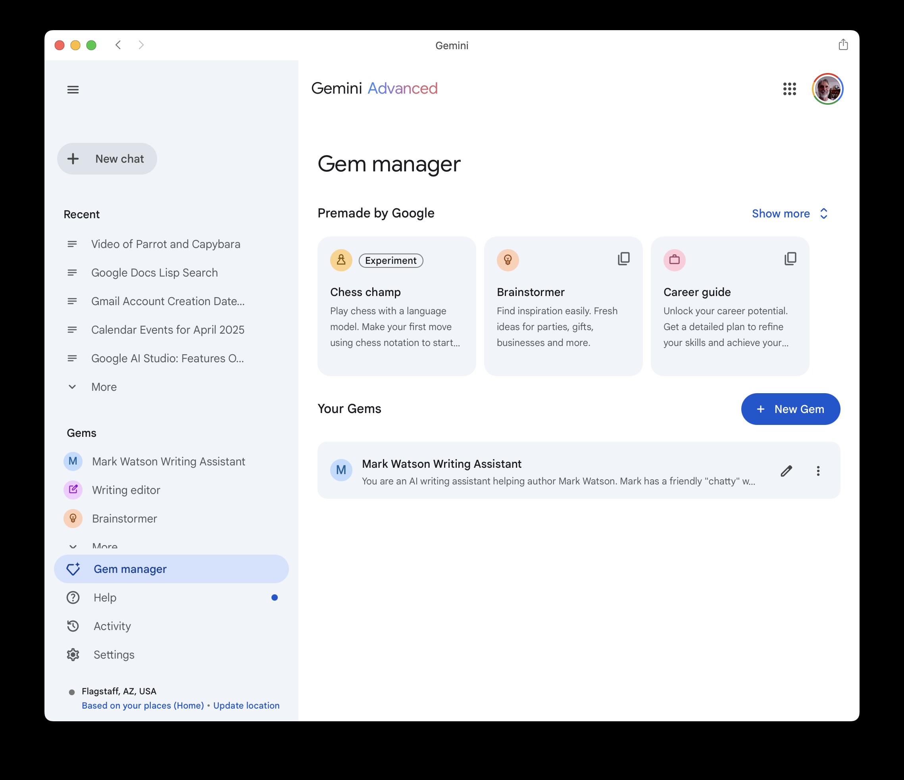
Task: Open Gem manager in sidebar
Action: pyautogui.click(x=130, y=569)
